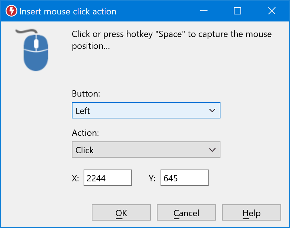Focus the Y coordinate field with 645

coord(184,178)
